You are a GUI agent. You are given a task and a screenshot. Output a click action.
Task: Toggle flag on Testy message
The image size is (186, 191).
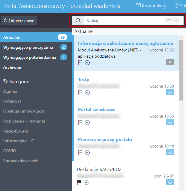[x=80, y=93]
